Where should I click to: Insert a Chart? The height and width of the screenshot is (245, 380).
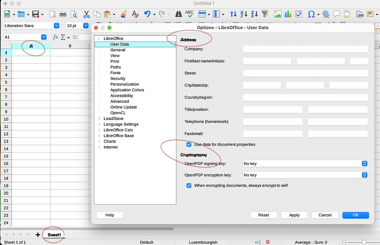(288, 14)
